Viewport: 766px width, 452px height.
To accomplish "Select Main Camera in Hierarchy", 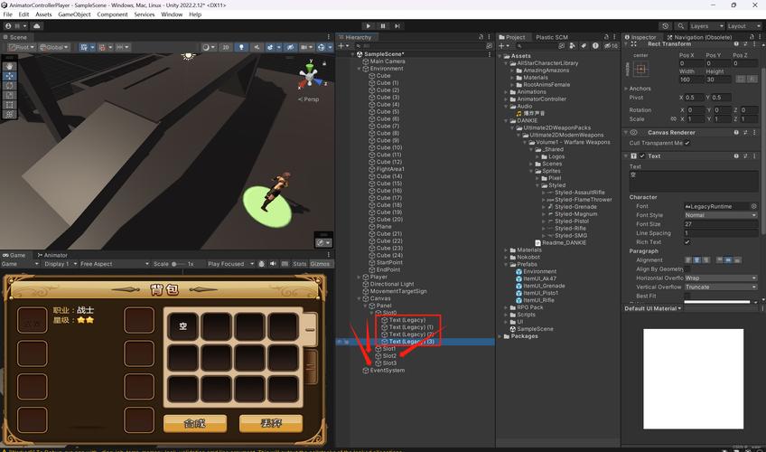I will (388, 61).
